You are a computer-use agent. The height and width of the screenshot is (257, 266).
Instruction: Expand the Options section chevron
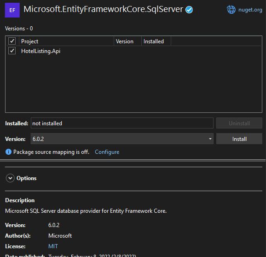coord(10,178)
